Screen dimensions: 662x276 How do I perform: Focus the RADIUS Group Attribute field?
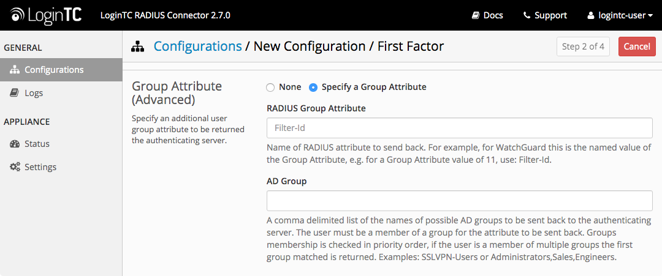point(459,128)
